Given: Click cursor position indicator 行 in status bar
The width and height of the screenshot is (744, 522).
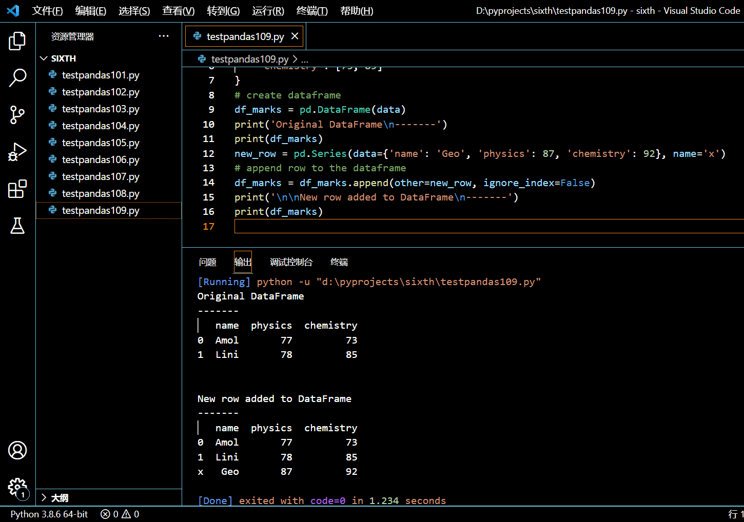Looking at the screenshot, I should point(736,514).
